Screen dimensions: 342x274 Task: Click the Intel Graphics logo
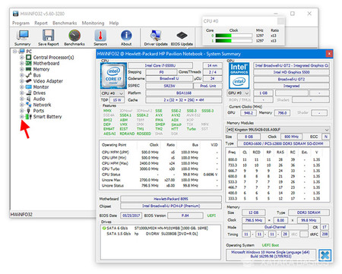(239, 75)
